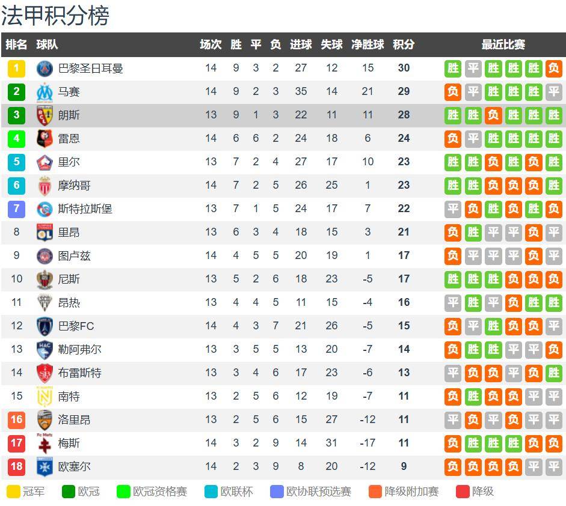Click the rank 1 yellow badge
The height and width of the screenshot is (506, 566).
click(16, 69)
